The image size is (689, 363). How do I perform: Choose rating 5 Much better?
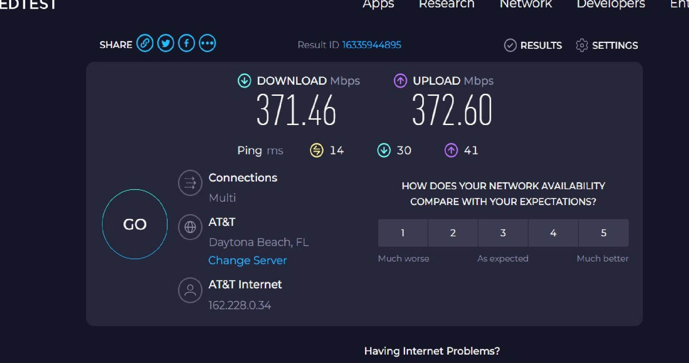point(604,233)
